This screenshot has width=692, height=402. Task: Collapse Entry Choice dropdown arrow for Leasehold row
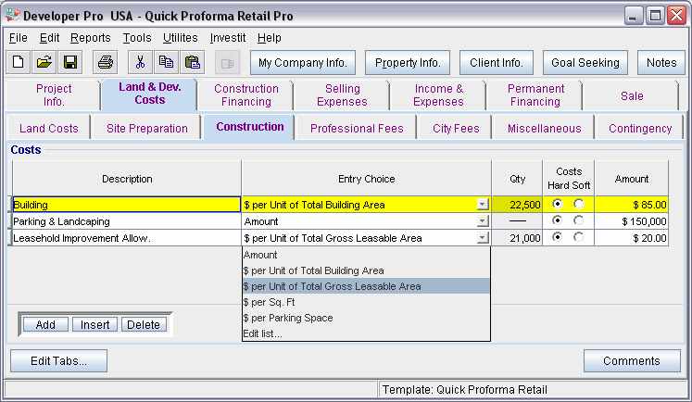(483, 238)
